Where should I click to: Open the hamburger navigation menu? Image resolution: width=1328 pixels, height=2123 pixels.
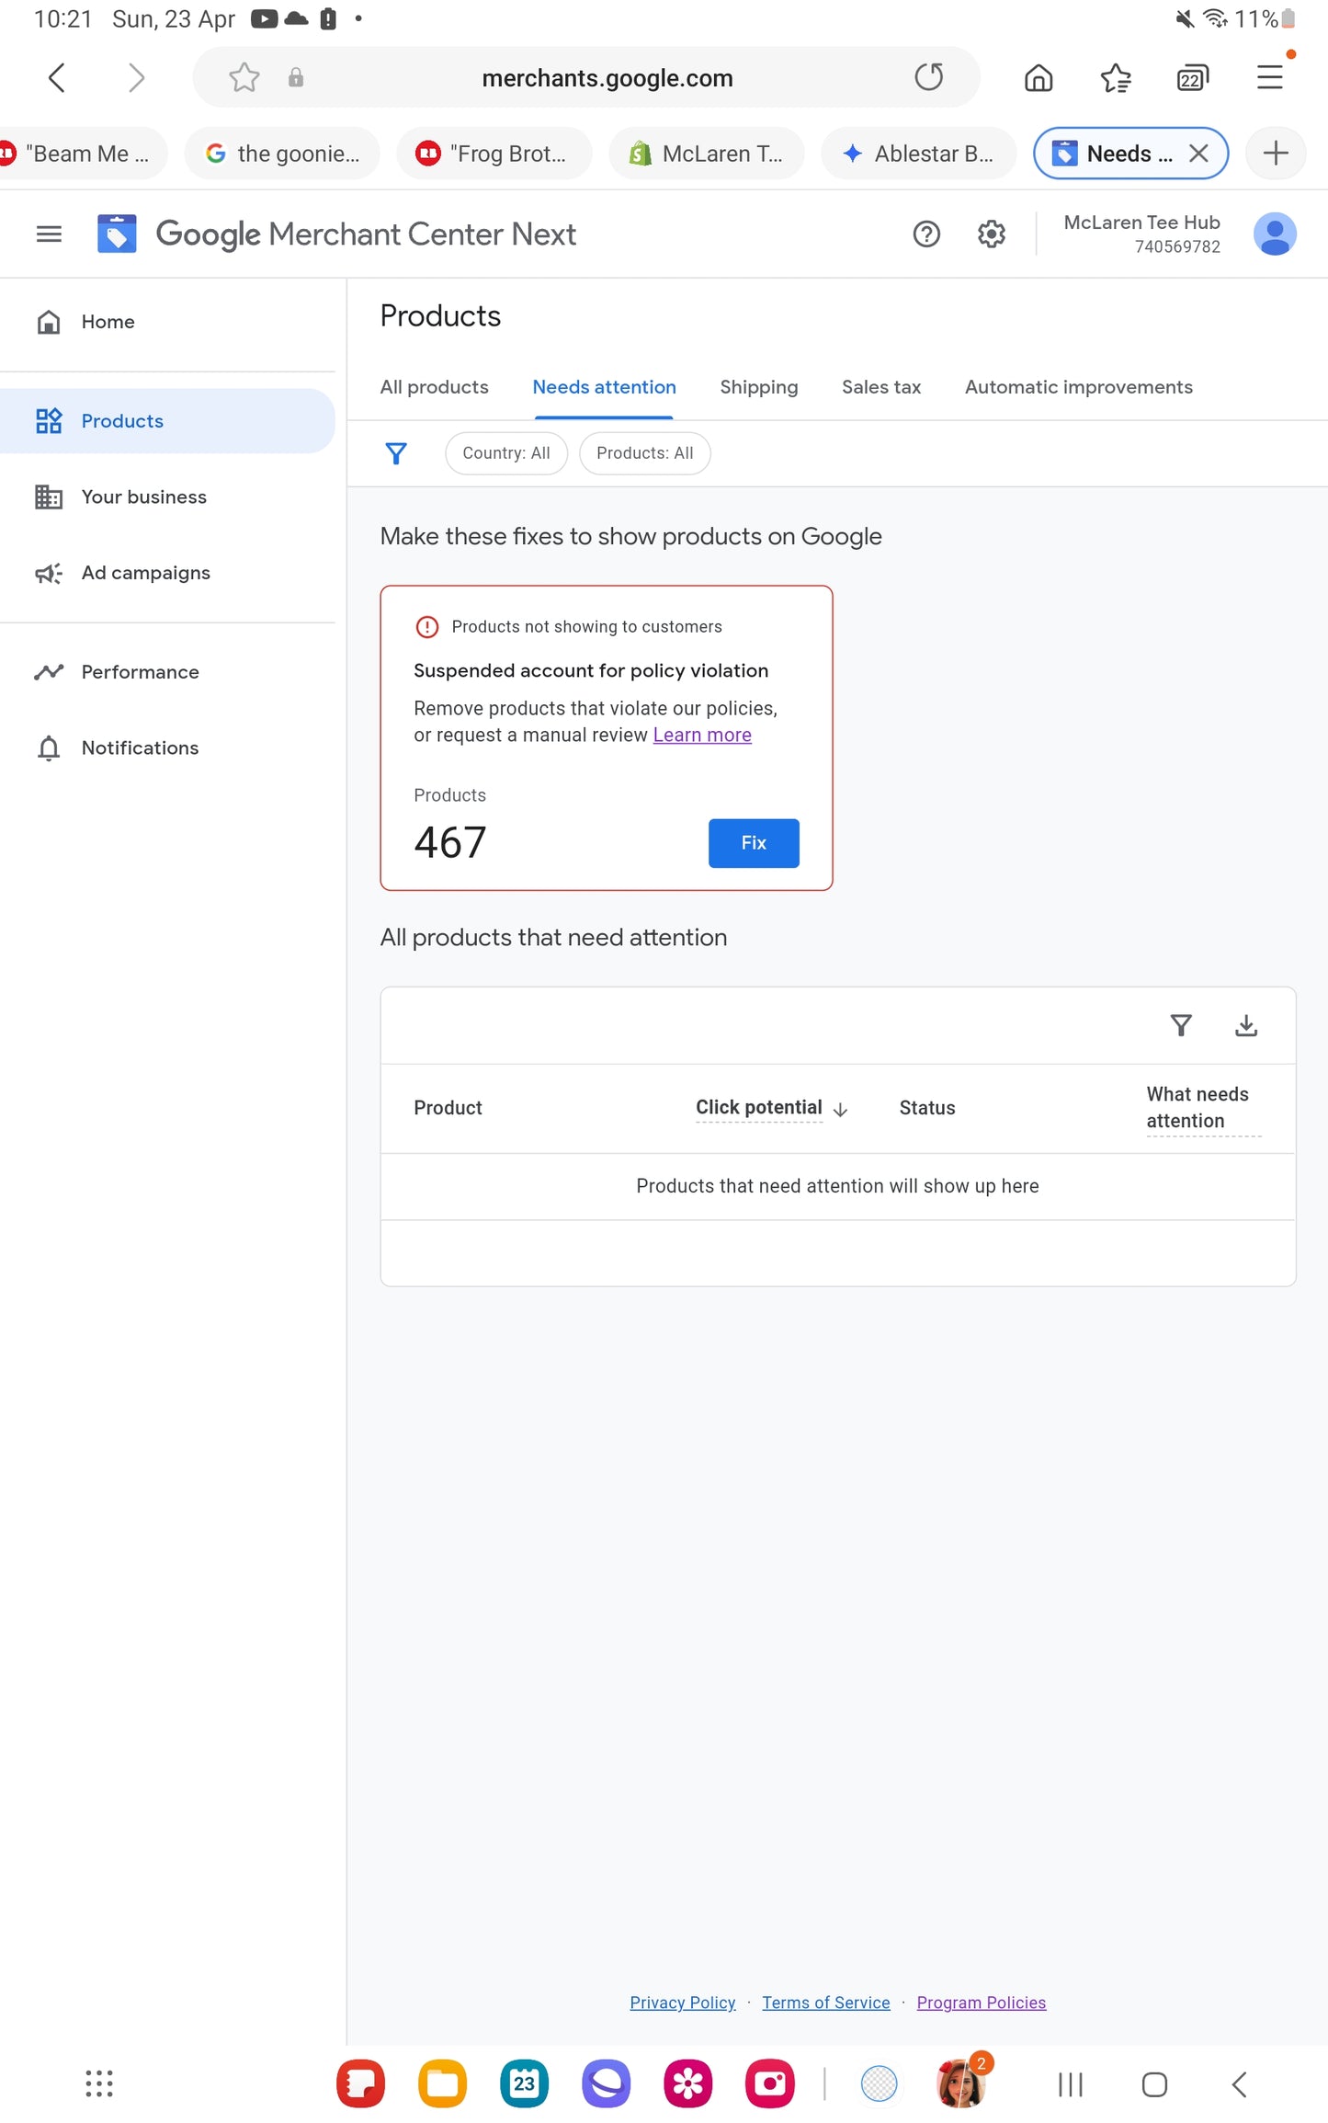tap(49, 234)
